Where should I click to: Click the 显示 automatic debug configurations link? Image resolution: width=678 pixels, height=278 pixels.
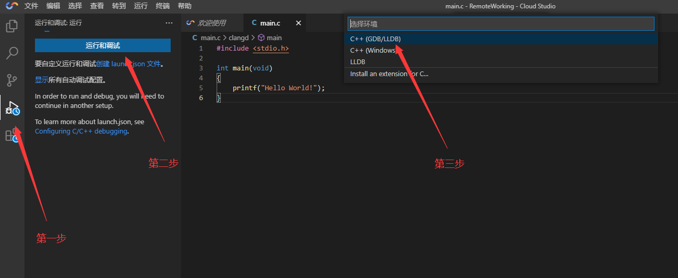[x=42, y=80]
